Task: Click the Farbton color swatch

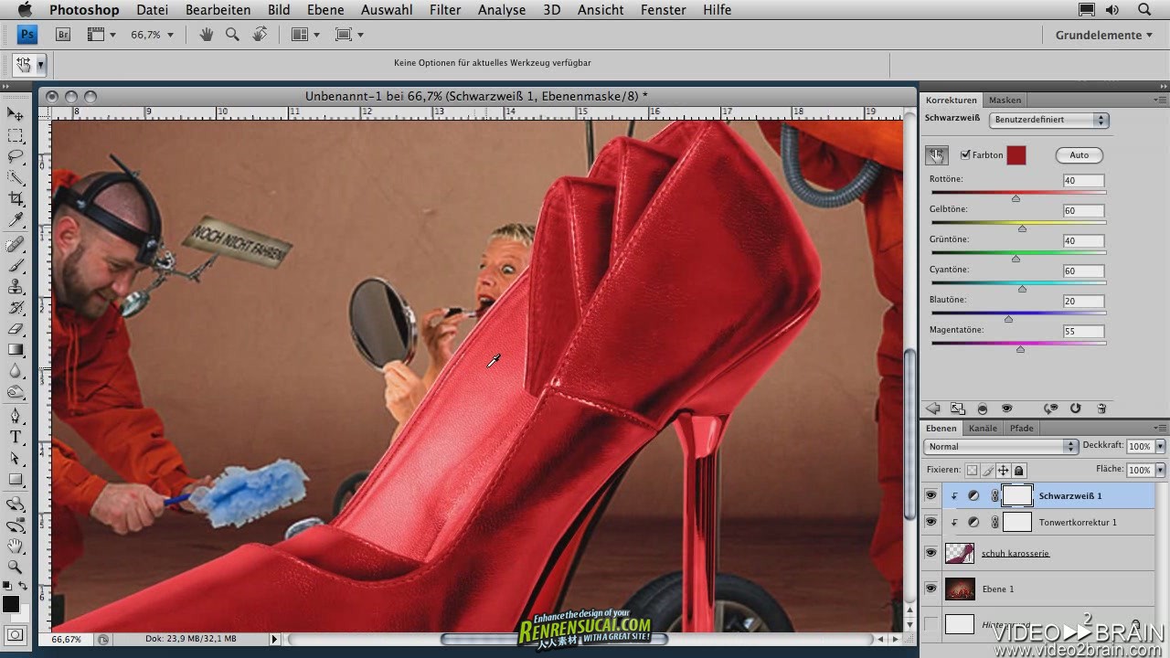Action: (x=1016, y=155)
